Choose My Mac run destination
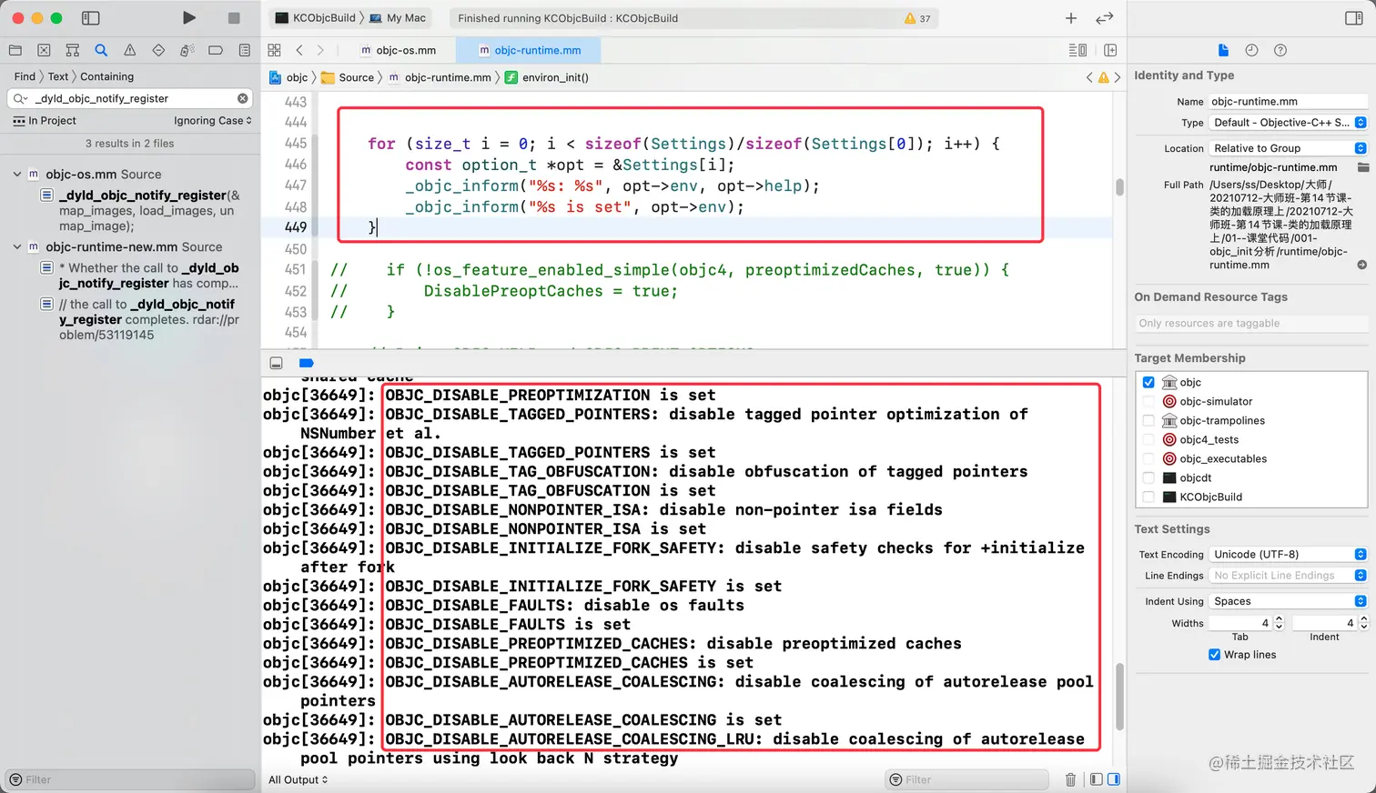1376x793 pixels. [398, 18]
